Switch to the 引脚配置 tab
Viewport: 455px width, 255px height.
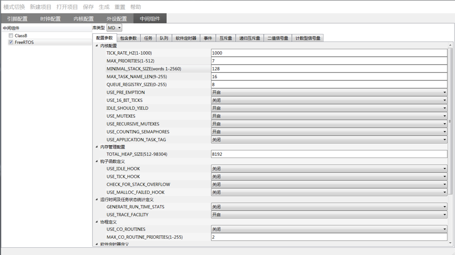pyautogui.click(x=17, y=19)
